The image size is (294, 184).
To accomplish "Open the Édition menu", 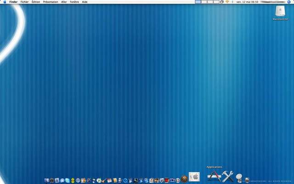I will click(36, 2).
